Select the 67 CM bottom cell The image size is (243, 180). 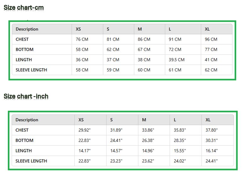tap(144, 49)
